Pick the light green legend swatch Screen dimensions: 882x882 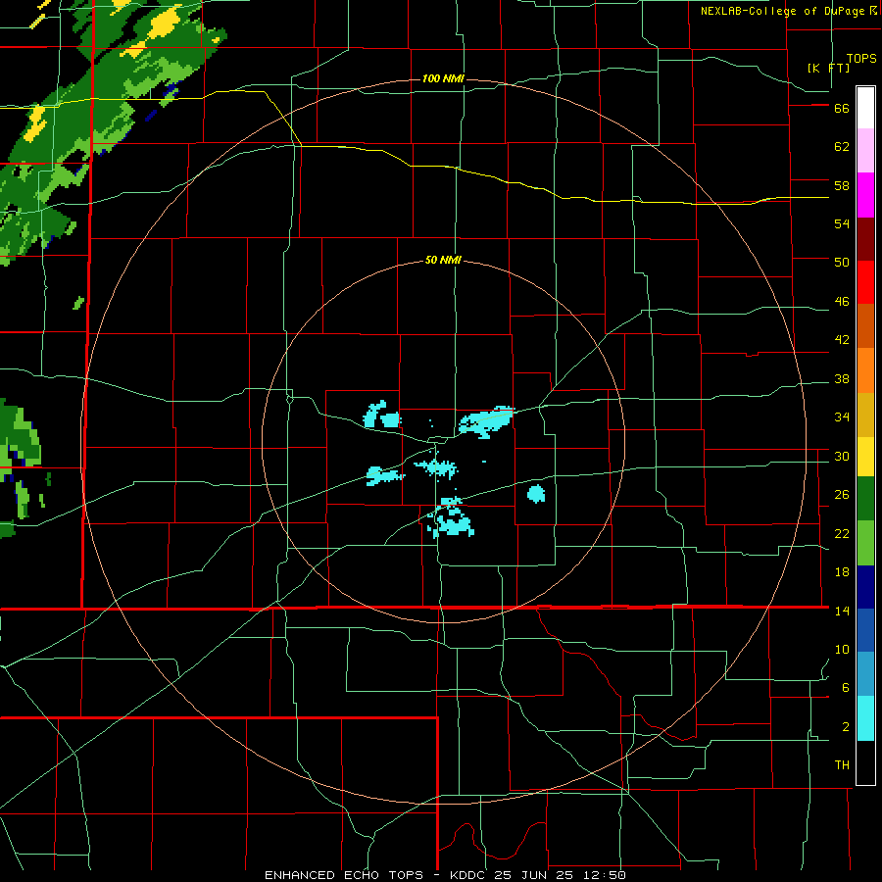865,543
